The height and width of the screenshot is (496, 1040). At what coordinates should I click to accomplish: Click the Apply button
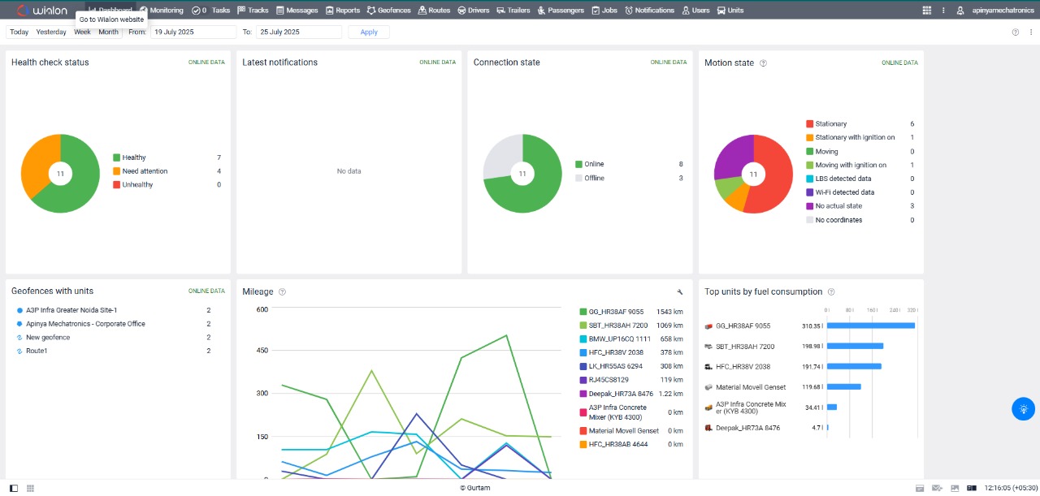369,32
